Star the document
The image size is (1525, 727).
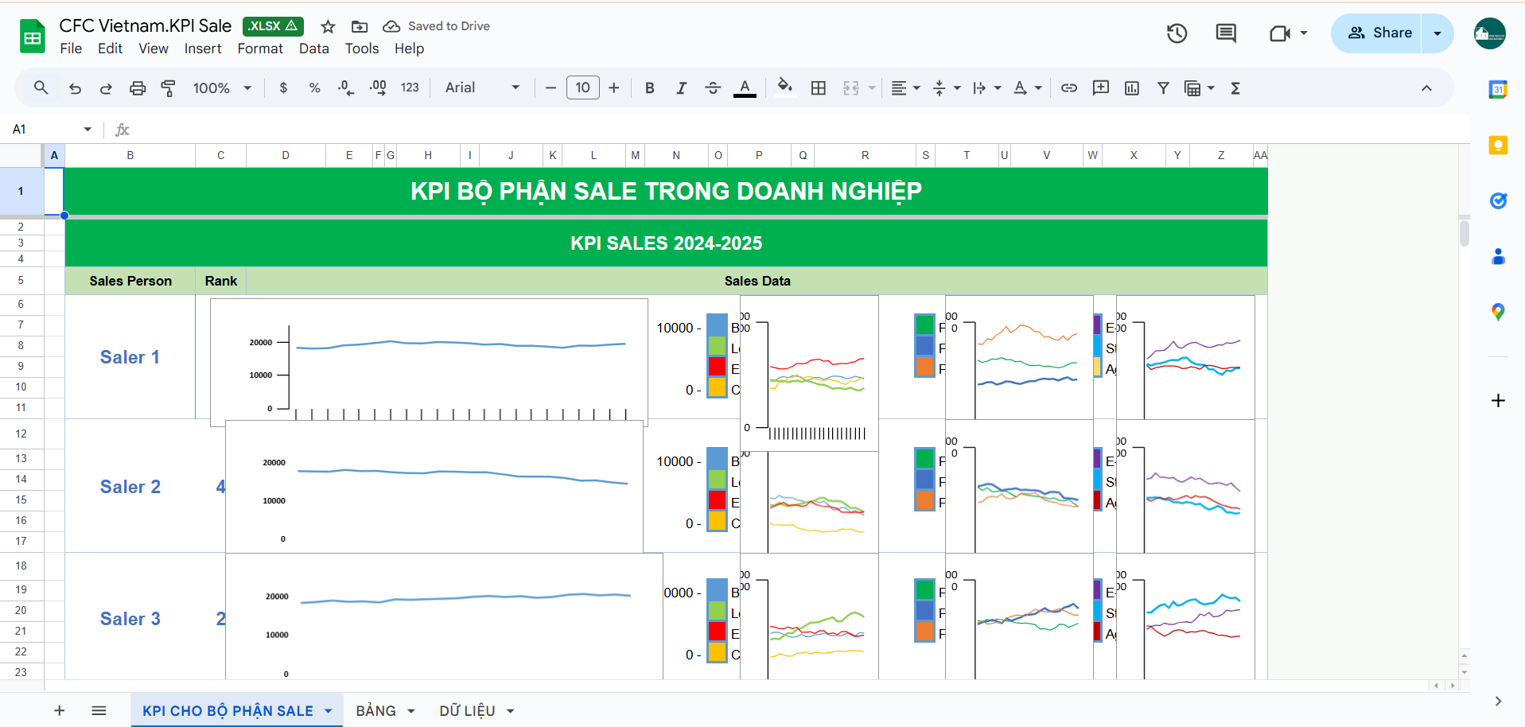pyautogui.click(x=328, y=26)
